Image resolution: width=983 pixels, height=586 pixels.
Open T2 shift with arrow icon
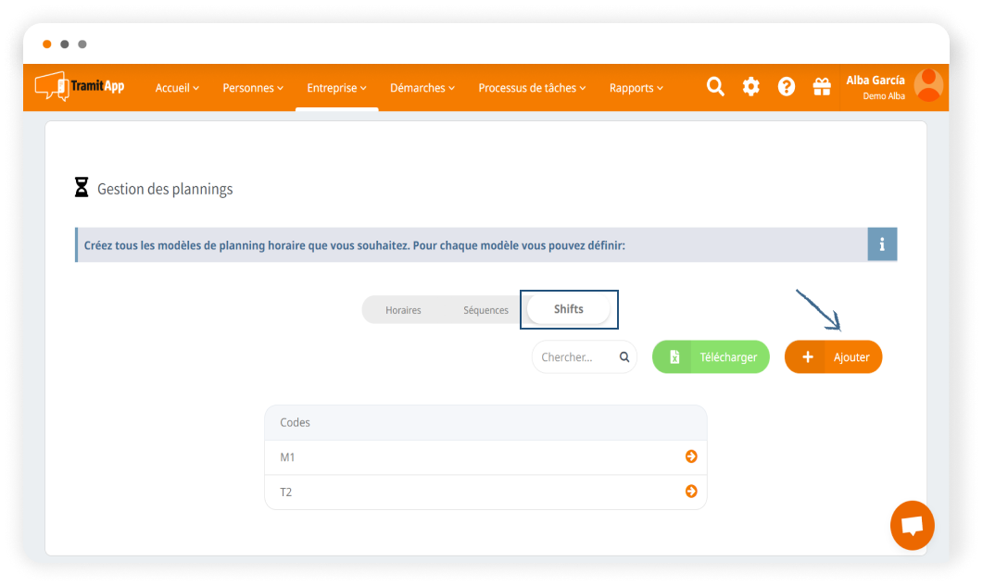point(690,492)
